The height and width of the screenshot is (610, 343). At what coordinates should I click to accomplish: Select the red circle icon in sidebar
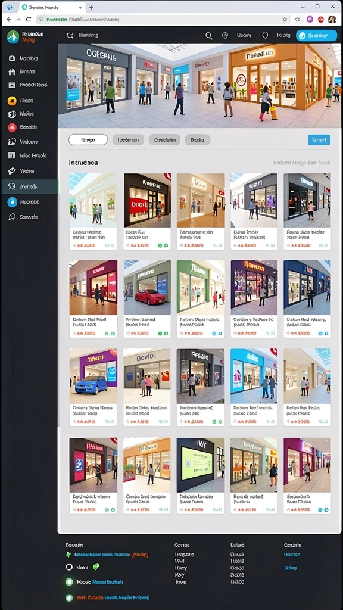coord(12,127)
